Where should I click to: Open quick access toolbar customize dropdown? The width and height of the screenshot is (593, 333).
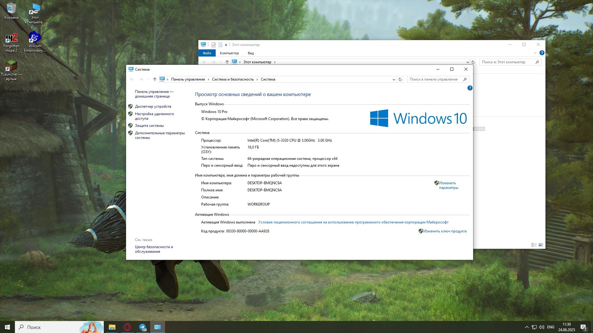click(x=226, y=45)
